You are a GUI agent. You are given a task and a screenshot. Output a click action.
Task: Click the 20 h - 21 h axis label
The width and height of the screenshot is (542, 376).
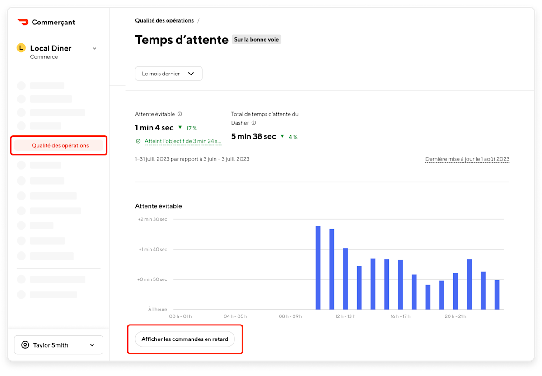pos(455,316)
